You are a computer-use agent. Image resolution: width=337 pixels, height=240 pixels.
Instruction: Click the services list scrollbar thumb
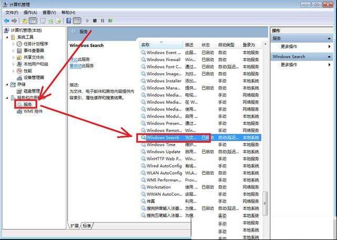(265, 203)
